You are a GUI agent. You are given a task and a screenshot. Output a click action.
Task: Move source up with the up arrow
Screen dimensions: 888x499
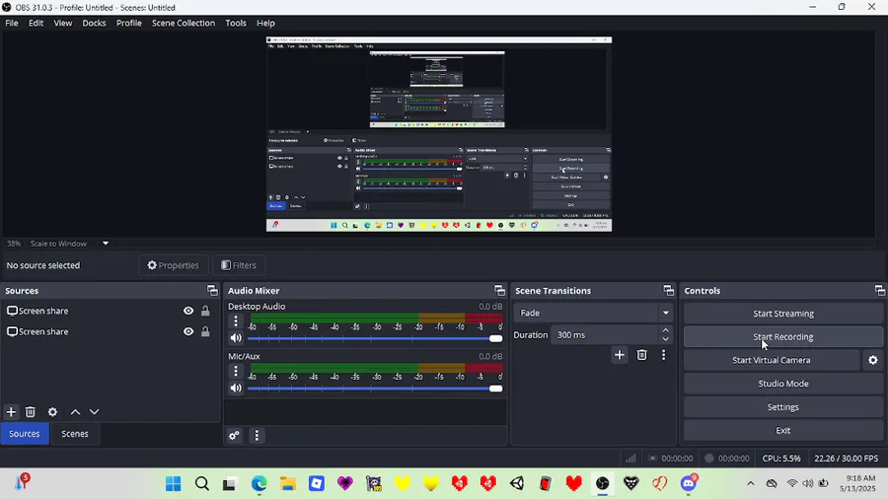pos(75,412)
